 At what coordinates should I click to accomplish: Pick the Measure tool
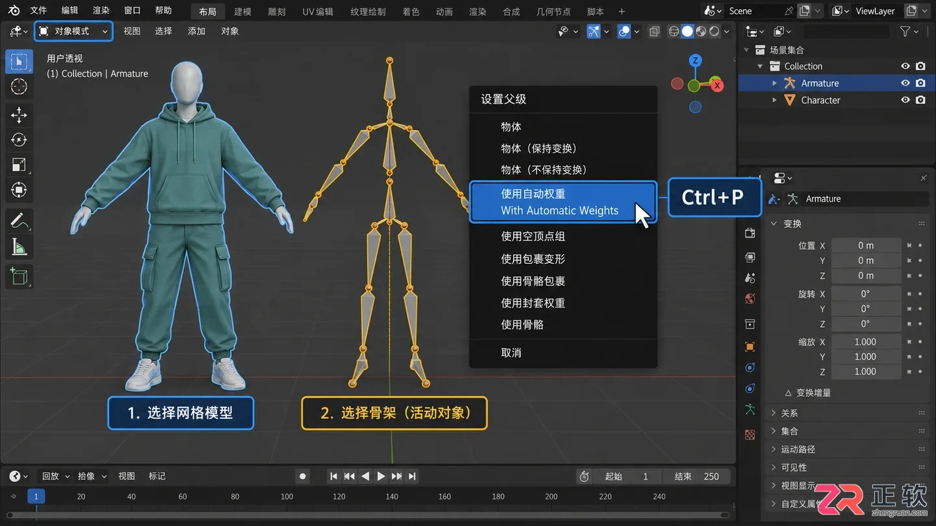tap(19, 246)
